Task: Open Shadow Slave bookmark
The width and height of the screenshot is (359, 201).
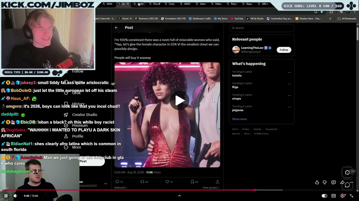Action: click(x=308, y=19)
